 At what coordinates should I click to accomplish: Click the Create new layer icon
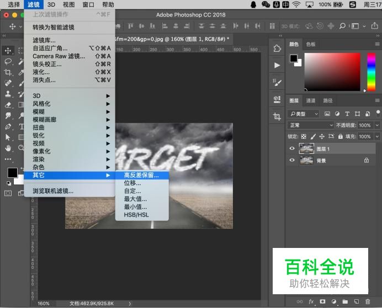tap(357, 302)
